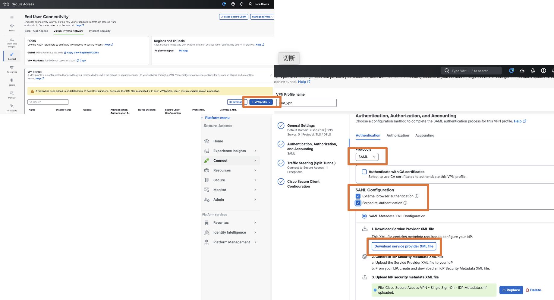This screenshot has height=300, width=554.
Task: Click the Home icon in the collapsed sidebar
Action: click(x=12, y=26)
